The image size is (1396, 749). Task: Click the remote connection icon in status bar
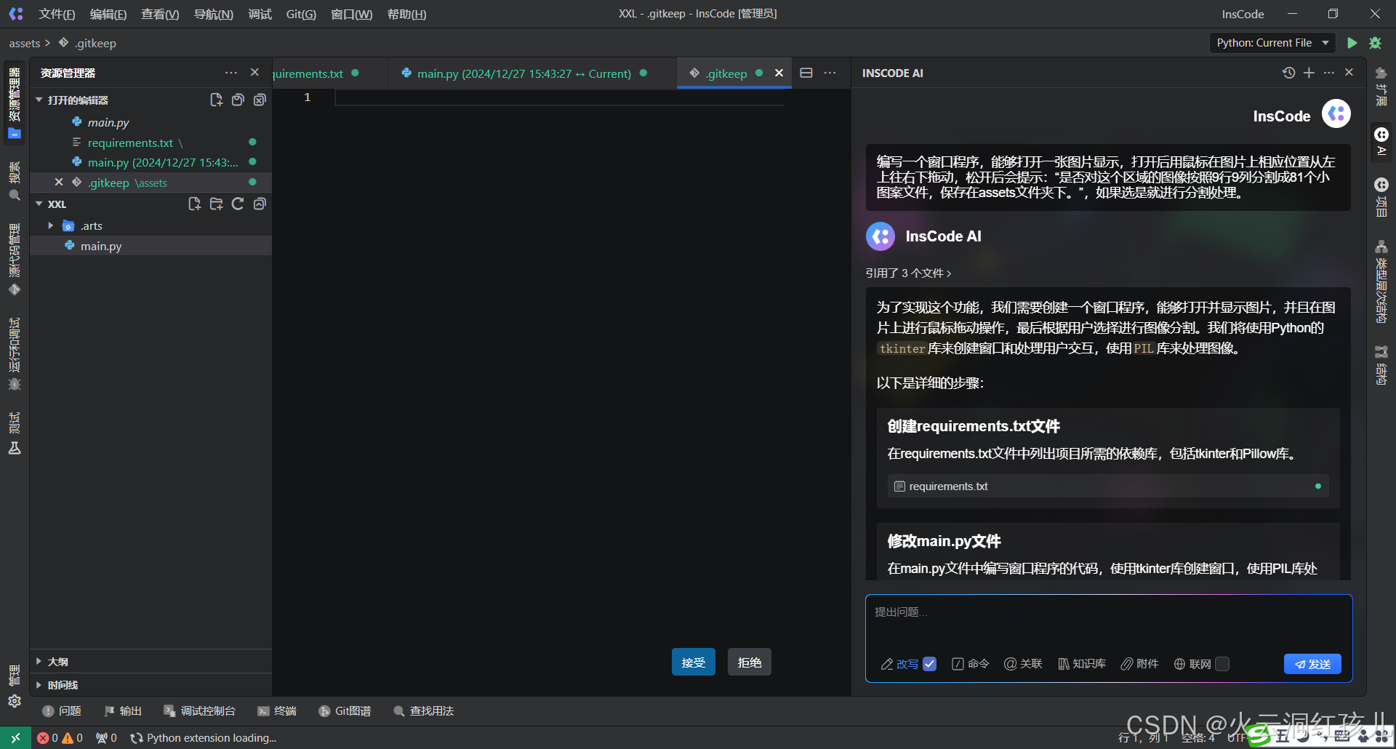(15, 737)
